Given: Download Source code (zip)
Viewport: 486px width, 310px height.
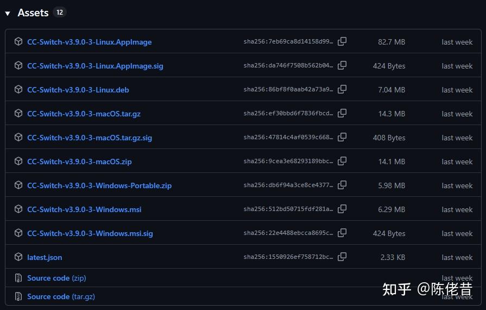Looking at the screenshot, I should click(x=56, y=278).
